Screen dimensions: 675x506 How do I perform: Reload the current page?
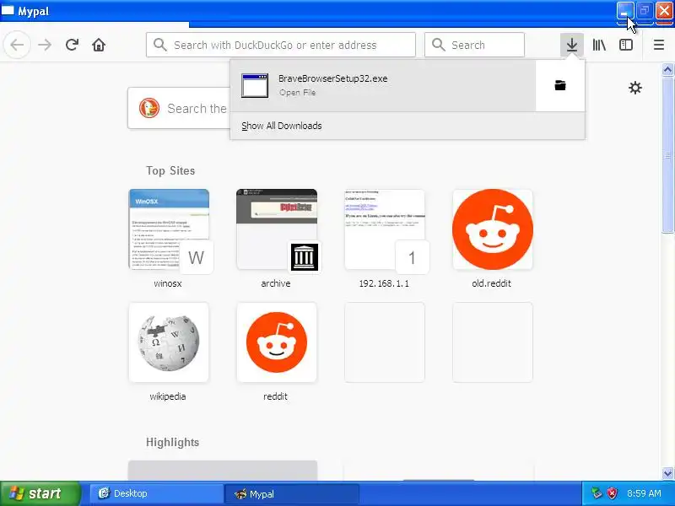(x=72, y=45)
